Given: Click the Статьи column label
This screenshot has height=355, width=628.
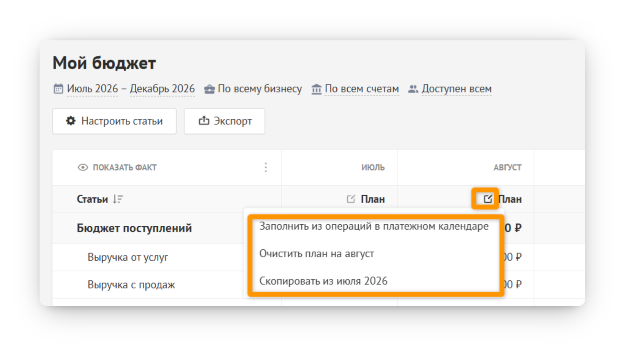Looking at the screenshot, I should (x=92, y=199).
